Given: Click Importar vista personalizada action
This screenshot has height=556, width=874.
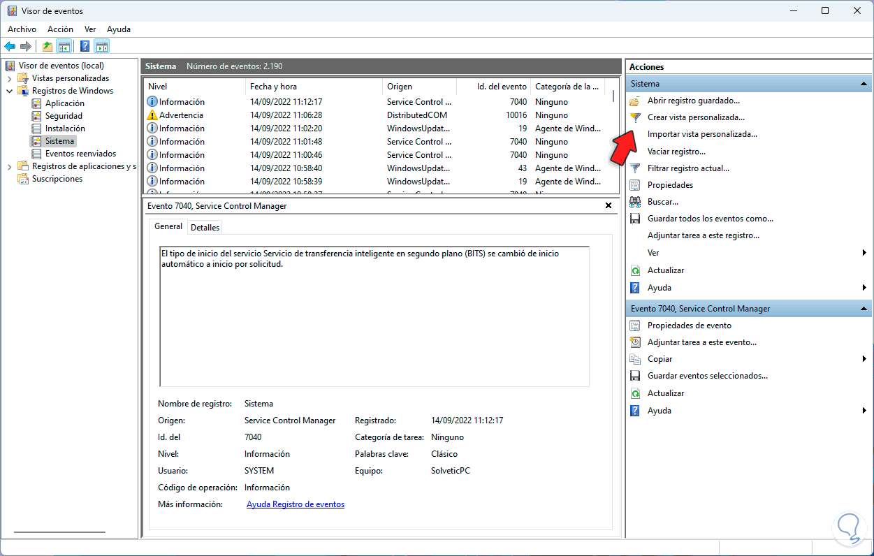Looking at the screenshot, I should (702, 134).
